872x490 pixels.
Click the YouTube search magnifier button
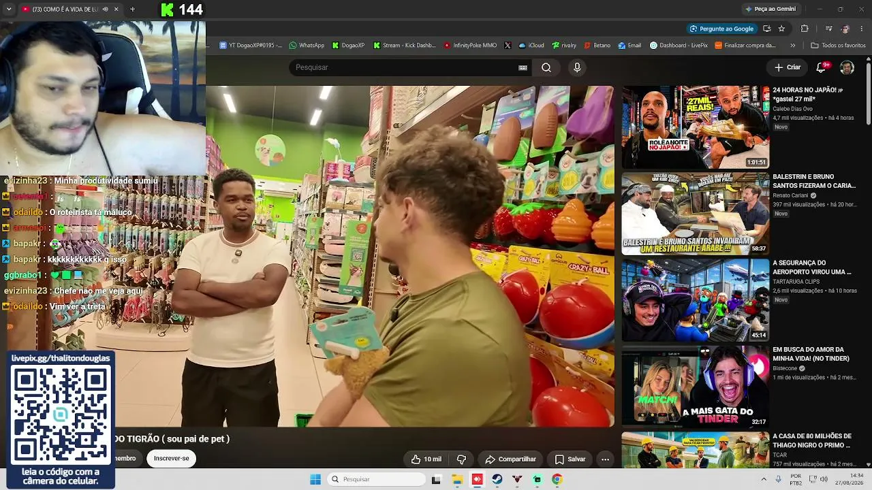(x=546, y=67)
